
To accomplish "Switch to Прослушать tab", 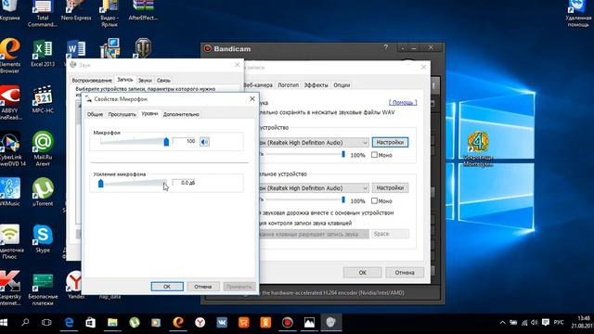I will point(122,114).
